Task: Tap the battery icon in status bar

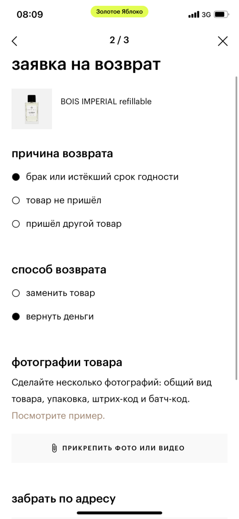Action: point(220,14)
